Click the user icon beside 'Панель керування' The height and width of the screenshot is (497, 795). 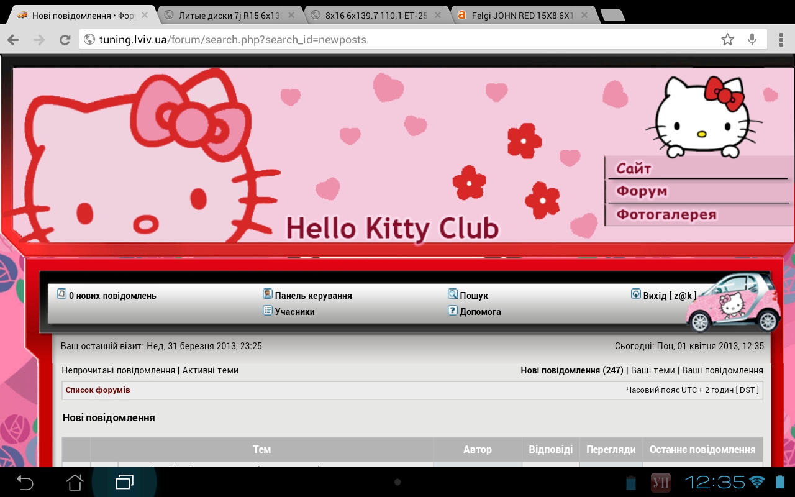coord(268,294)
